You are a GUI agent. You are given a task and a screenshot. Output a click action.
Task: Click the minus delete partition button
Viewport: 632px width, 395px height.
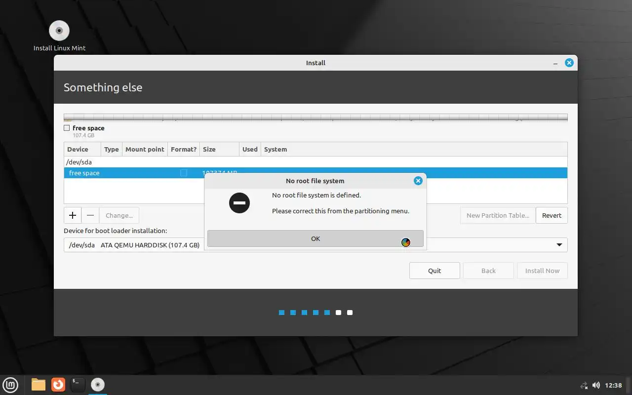coord(90,215)
